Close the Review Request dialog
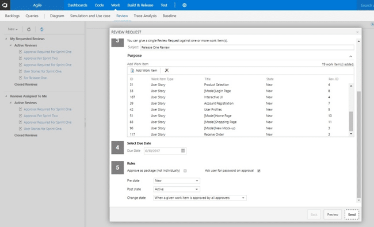Screen dimensions: 374x227 click(357, 32)
